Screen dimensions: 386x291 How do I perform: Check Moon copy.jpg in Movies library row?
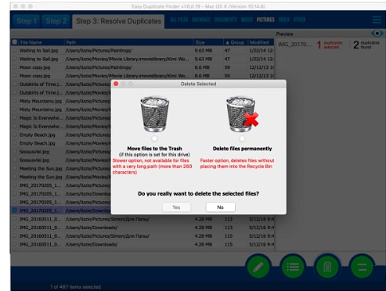[x=15, y=76]
